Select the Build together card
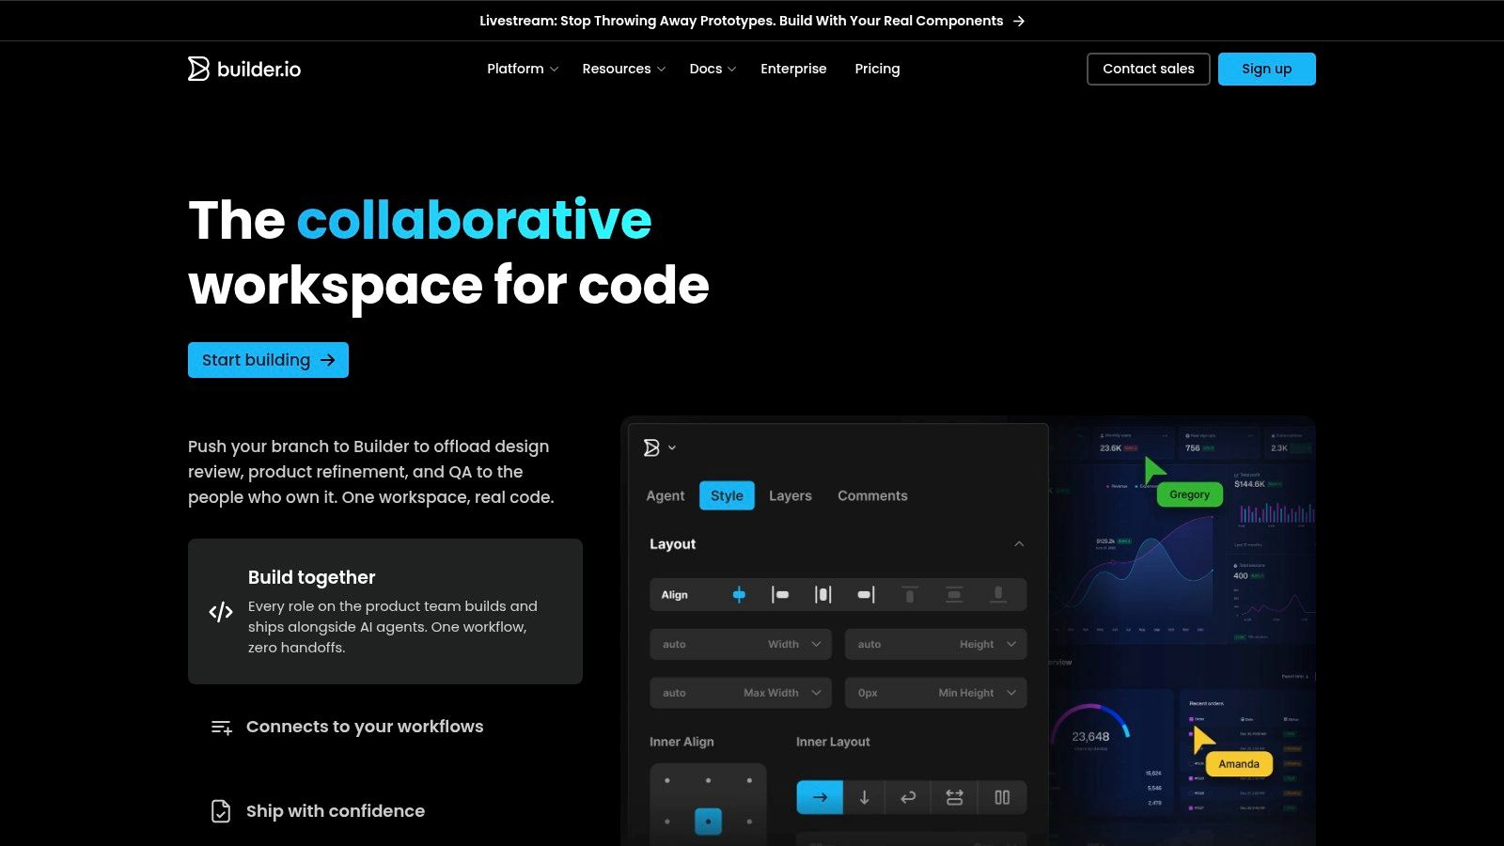Viewport: 1504px width, 846px height. coord(385,611)
